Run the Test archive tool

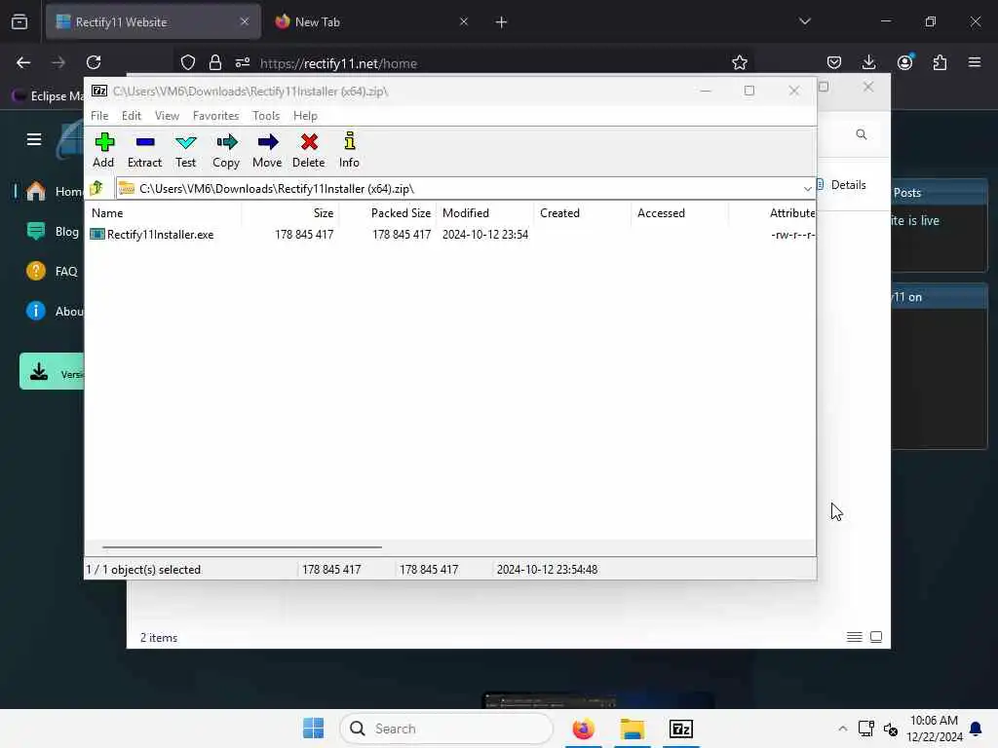click(x=186, y=150)
